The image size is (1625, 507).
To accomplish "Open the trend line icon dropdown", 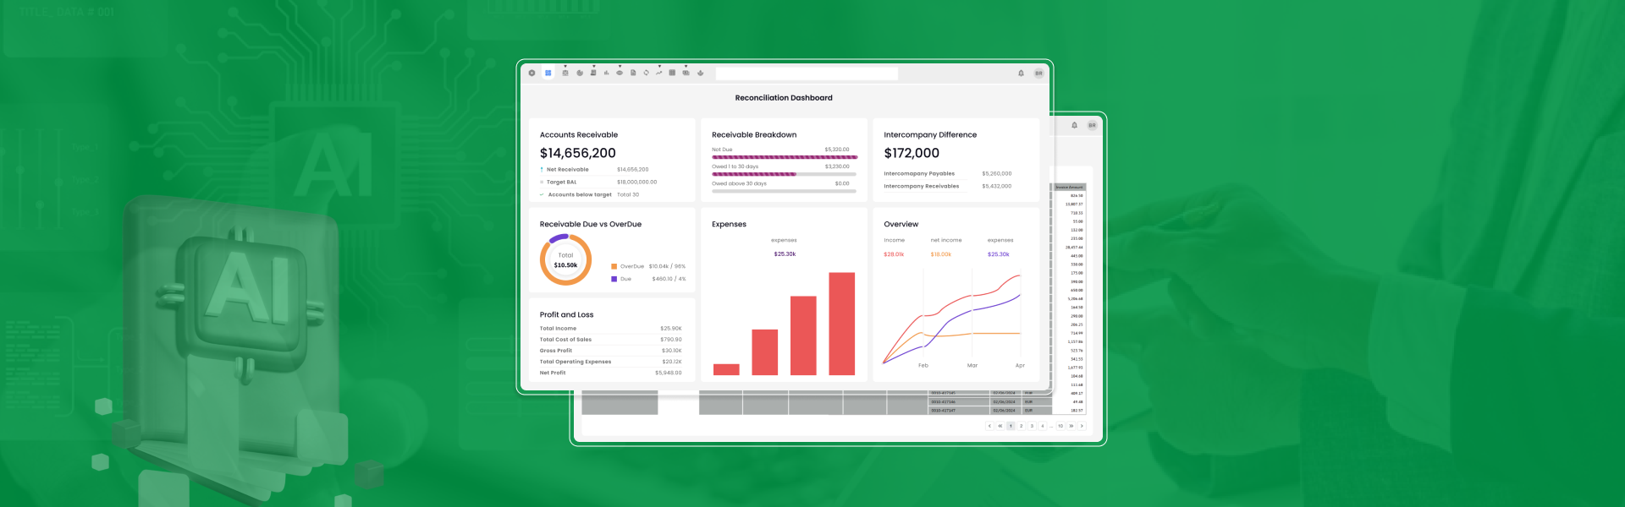I will (x=658, y=73).
